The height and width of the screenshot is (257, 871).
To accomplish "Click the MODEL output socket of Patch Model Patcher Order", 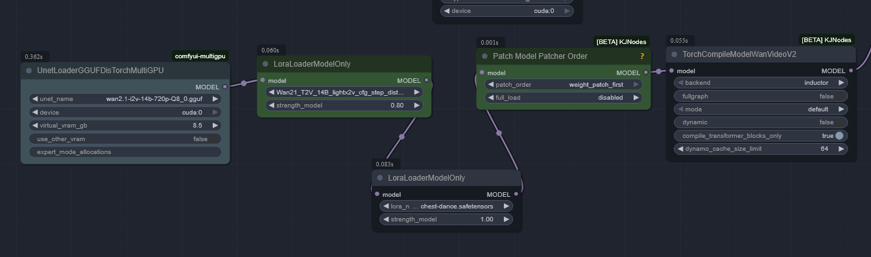I will (x=646, y=73).
